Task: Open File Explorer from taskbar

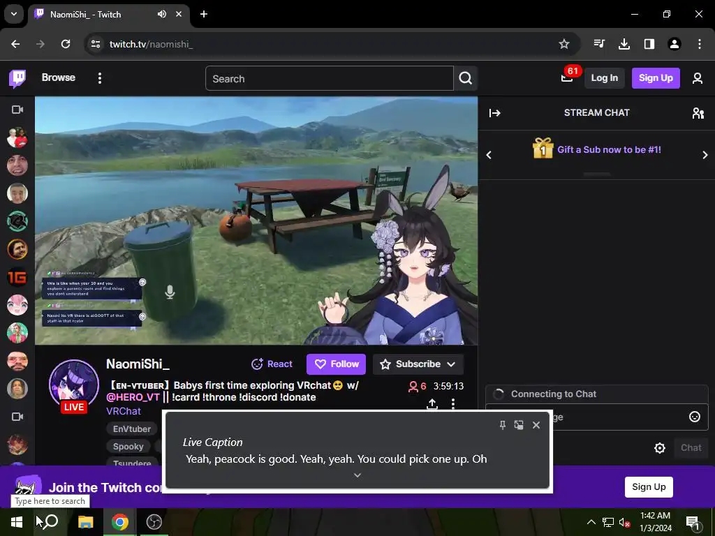Action: tap(85, 522)
